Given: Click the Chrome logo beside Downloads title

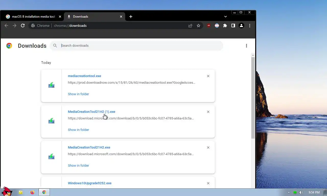Looking at the screenshot, I should 9,46.
